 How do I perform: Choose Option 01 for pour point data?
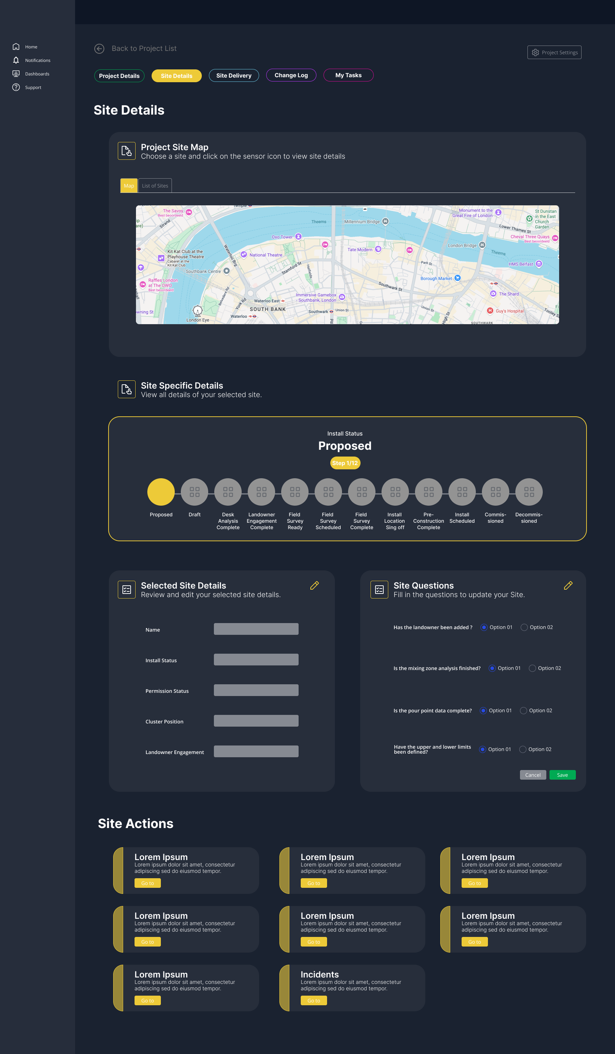click(x=483, y=711)
